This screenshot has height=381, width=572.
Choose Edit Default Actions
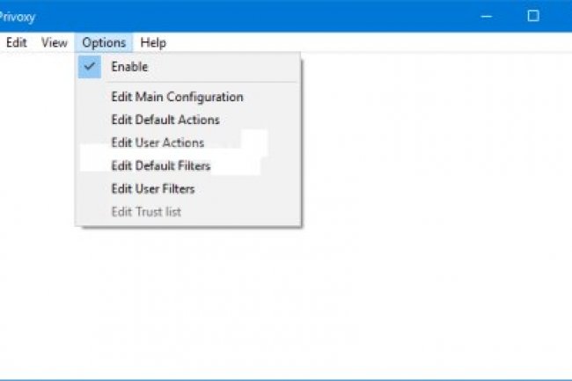click(187, 120)
